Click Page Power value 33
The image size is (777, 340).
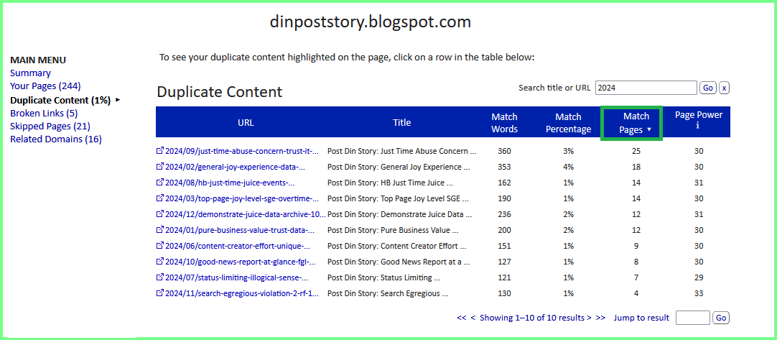click(699, 293)
